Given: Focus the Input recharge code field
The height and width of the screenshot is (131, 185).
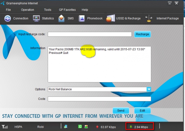Looking at the screenshot, I should (90, 34).
